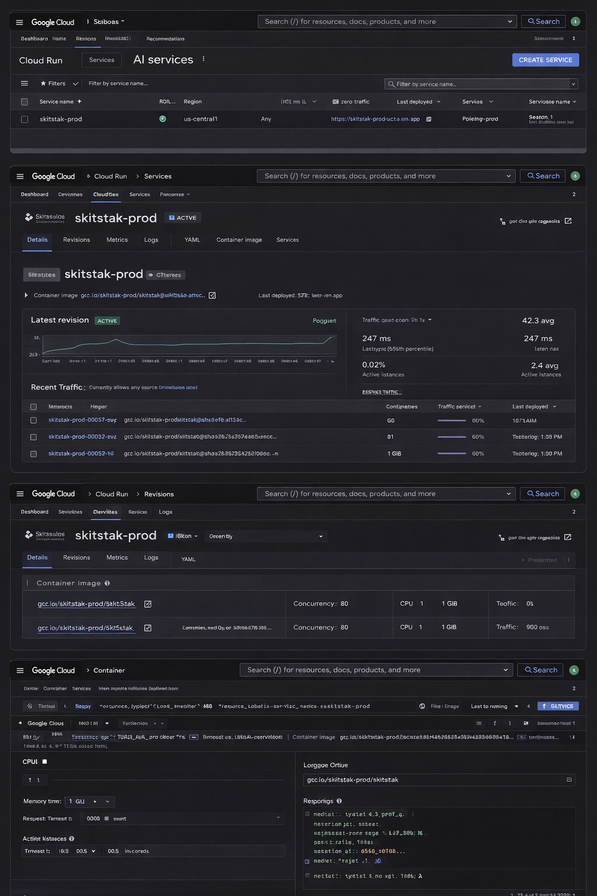This screenshot has width=597, height=896.
Task: Click the account avatar in the Al services panel
Action: [x=575, y=22]
